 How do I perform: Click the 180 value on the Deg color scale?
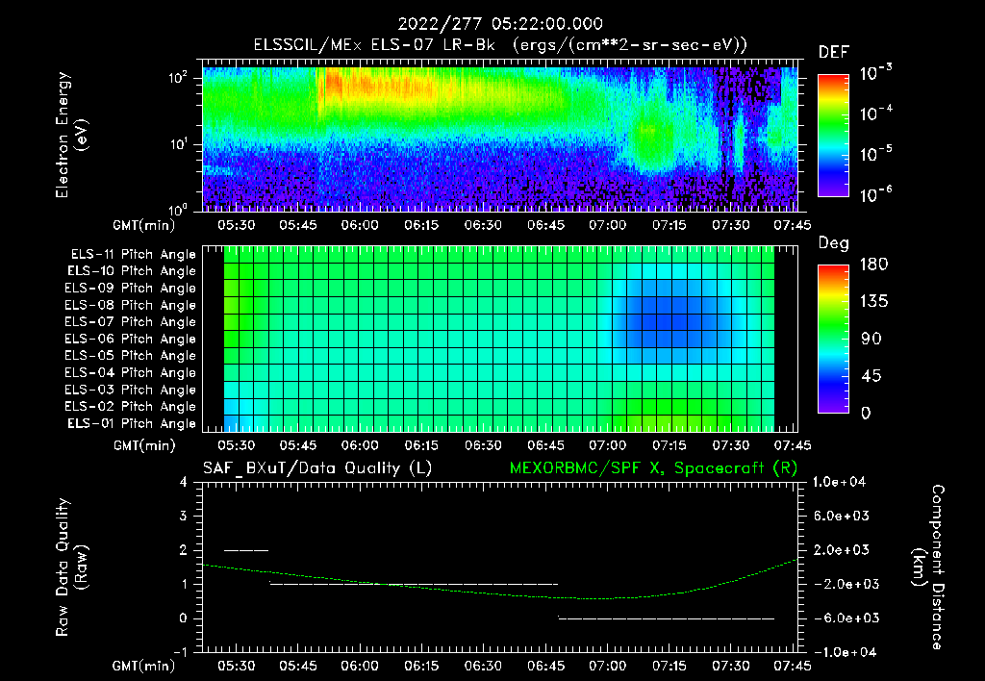873,265
